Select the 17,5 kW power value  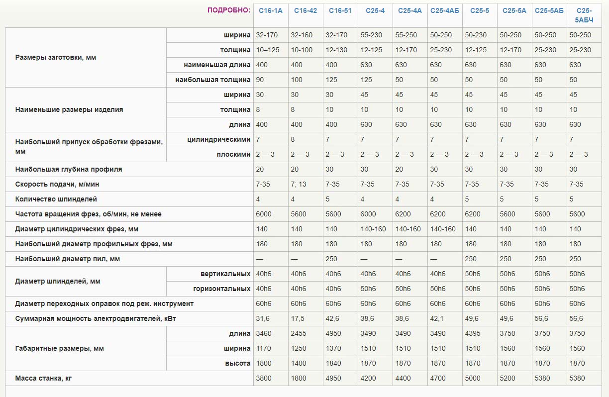pos(298,319)
